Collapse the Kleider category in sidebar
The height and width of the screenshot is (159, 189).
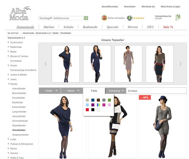[9, 84]
